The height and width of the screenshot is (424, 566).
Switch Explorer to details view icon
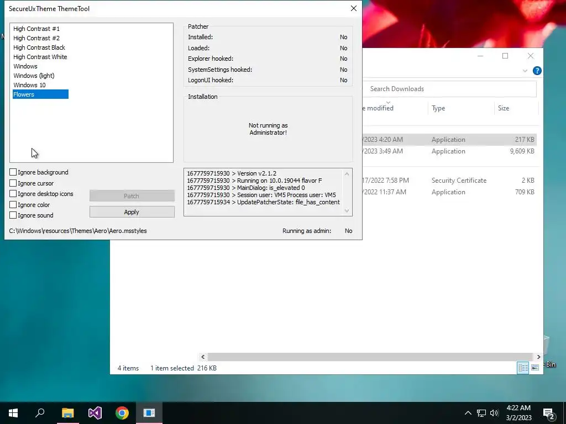click(x=523, y=367)
